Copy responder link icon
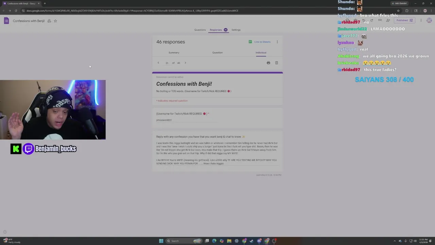435x245 pixels. tap(380, 20)
